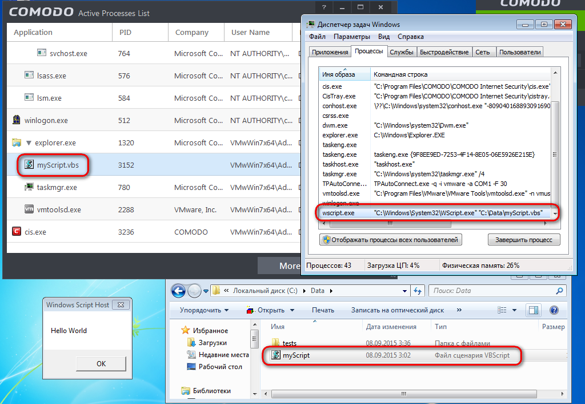Open the Вид menu
This screenshot has width=585, height=404.
[384, 37]
